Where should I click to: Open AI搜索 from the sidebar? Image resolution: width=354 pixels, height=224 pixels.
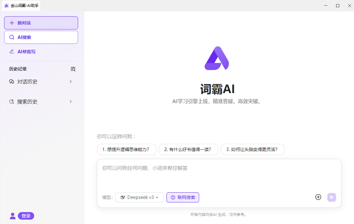(x=41, y=37)
